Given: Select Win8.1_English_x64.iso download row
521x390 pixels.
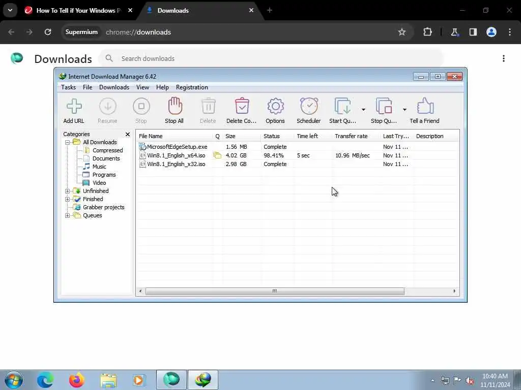Looking at the screenshot, I should click(297, 155).
